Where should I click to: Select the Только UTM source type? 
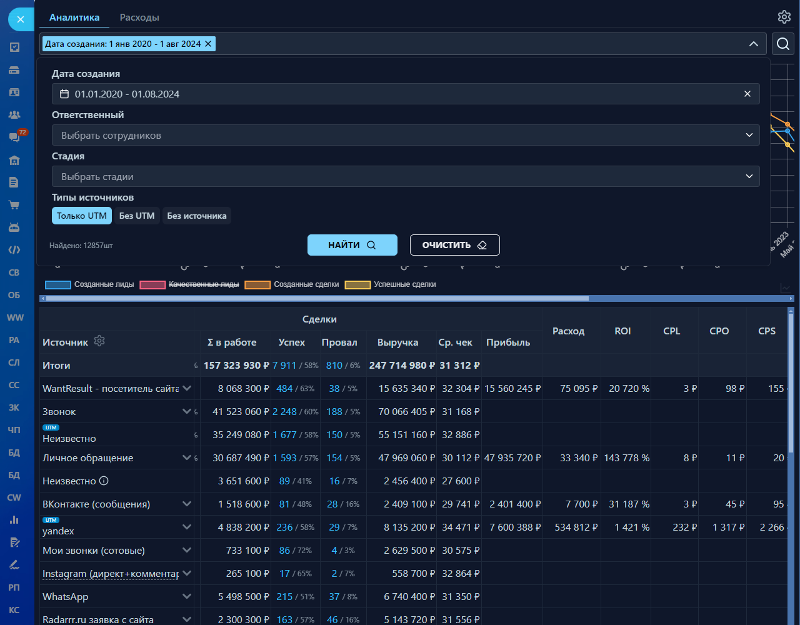click(x=82, y=216)
